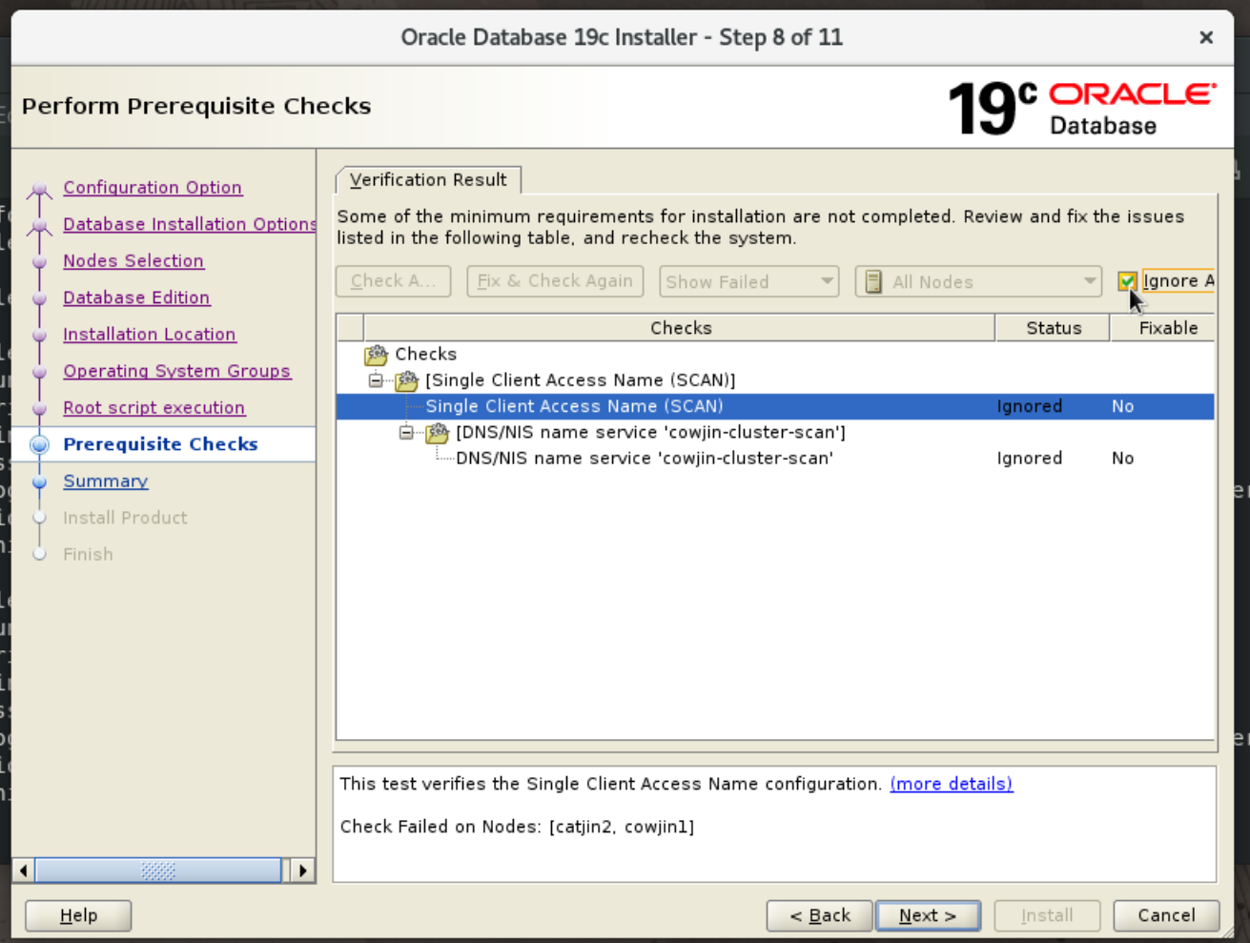Click the Summary step bullet icon
The width and height of the screenshot is (1250, 943).
39,482
